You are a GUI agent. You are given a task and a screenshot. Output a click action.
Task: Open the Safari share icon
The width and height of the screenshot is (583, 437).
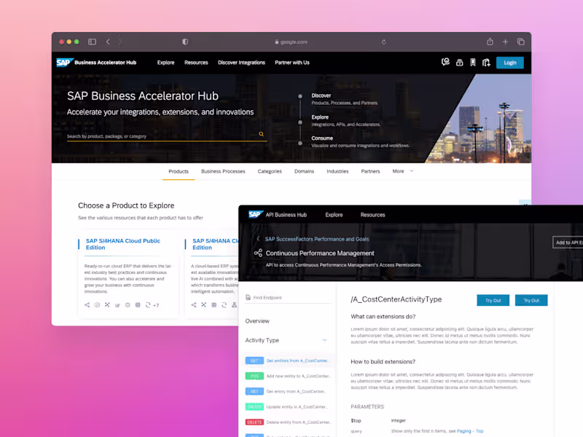point(490,42)
